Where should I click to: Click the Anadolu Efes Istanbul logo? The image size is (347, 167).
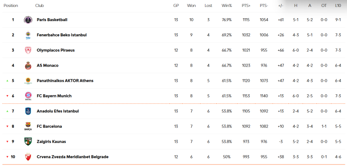28,111
